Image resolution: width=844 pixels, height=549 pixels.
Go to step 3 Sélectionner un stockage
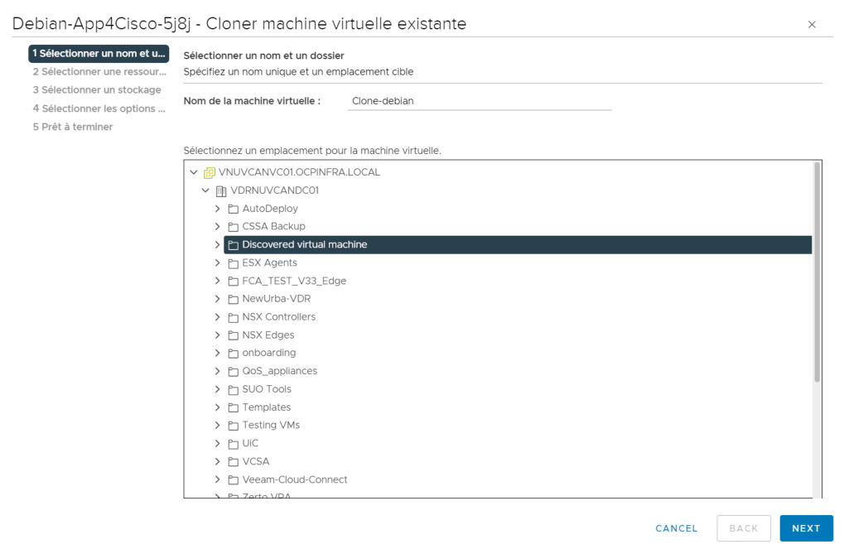[97, 90]
